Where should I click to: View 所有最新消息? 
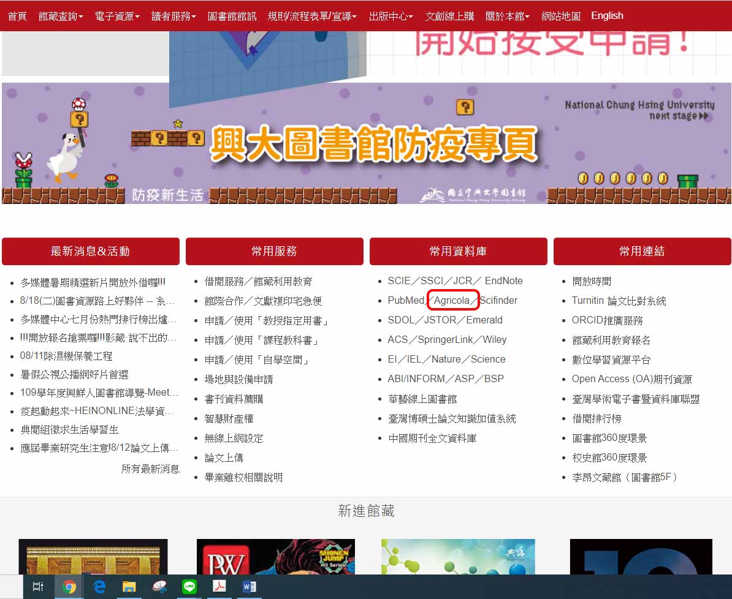pos(150,469)
